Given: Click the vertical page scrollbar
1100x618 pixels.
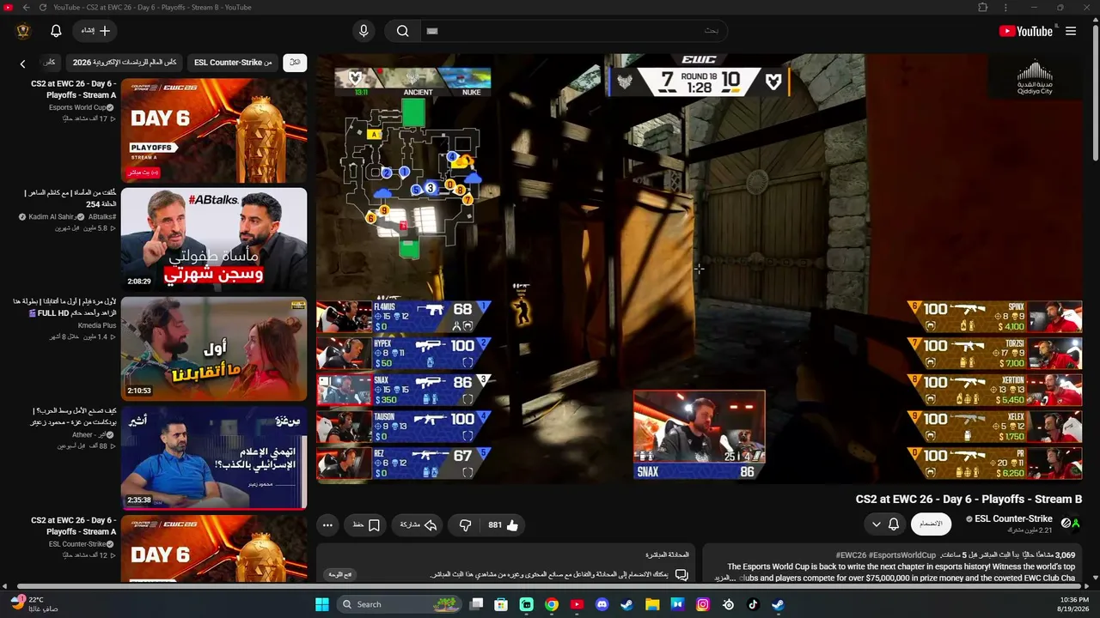Looking at the screenshot, I should tap(1095, 94).
